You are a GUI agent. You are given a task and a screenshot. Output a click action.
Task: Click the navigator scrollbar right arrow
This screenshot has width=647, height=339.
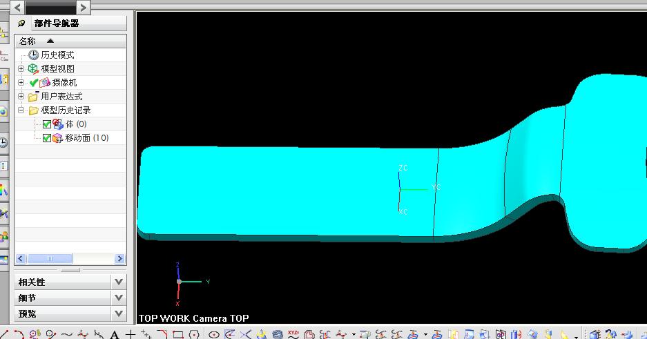pyautogui.click(x=119, y=259)
